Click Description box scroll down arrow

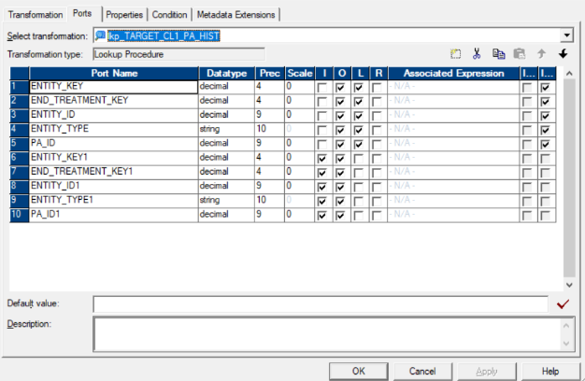coord(566,343)
